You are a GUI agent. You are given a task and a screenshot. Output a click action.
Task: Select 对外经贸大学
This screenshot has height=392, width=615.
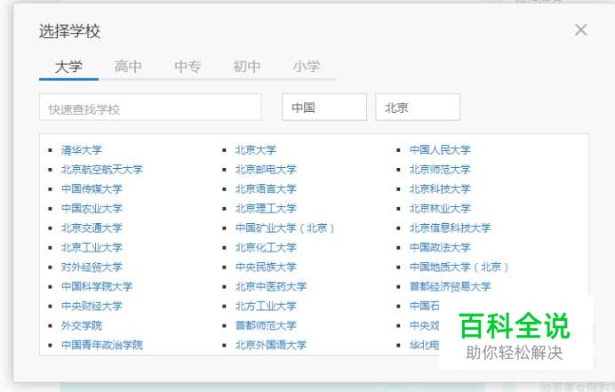tap(92, 267)
